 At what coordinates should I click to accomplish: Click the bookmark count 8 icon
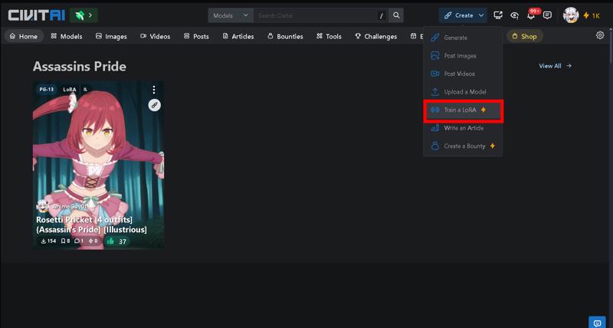pyautogui.click(x=65, y=241)
